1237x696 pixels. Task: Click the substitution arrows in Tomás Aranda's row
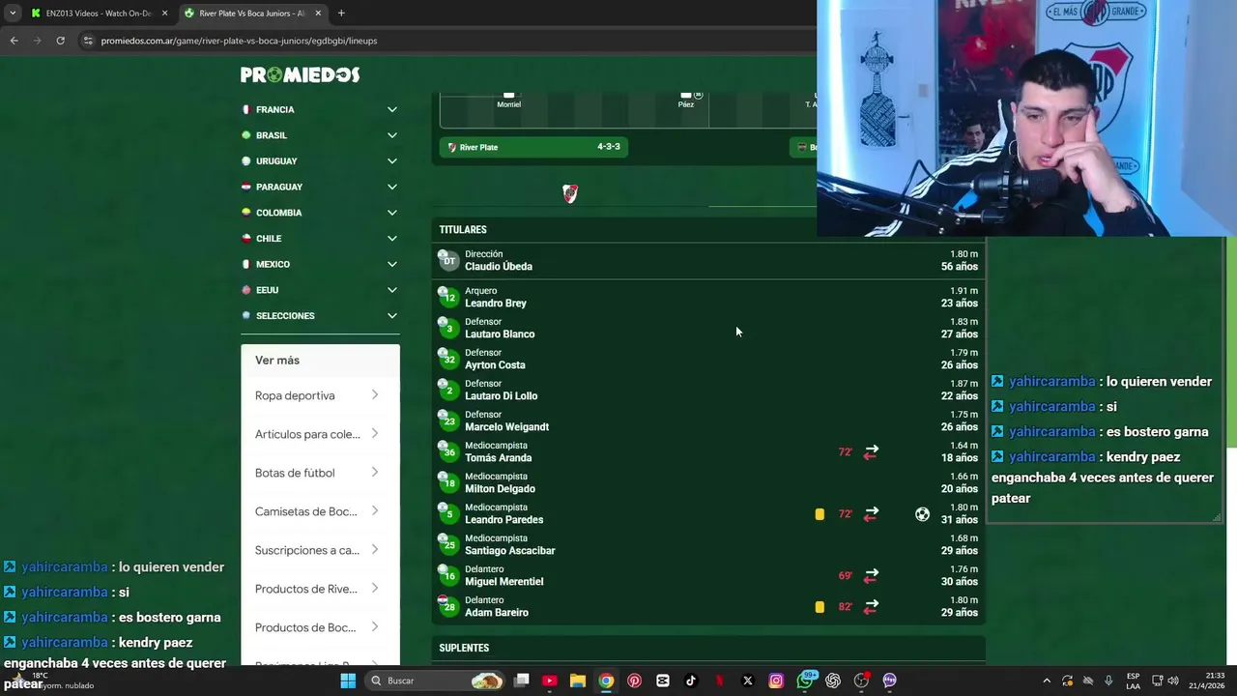click(x=871, y=451)
